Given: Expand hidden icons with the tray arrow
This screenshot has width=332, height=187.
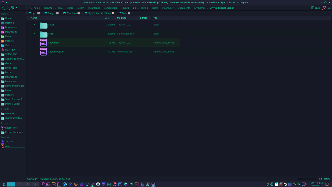Looking at the screenshot, I should point(308,184).
